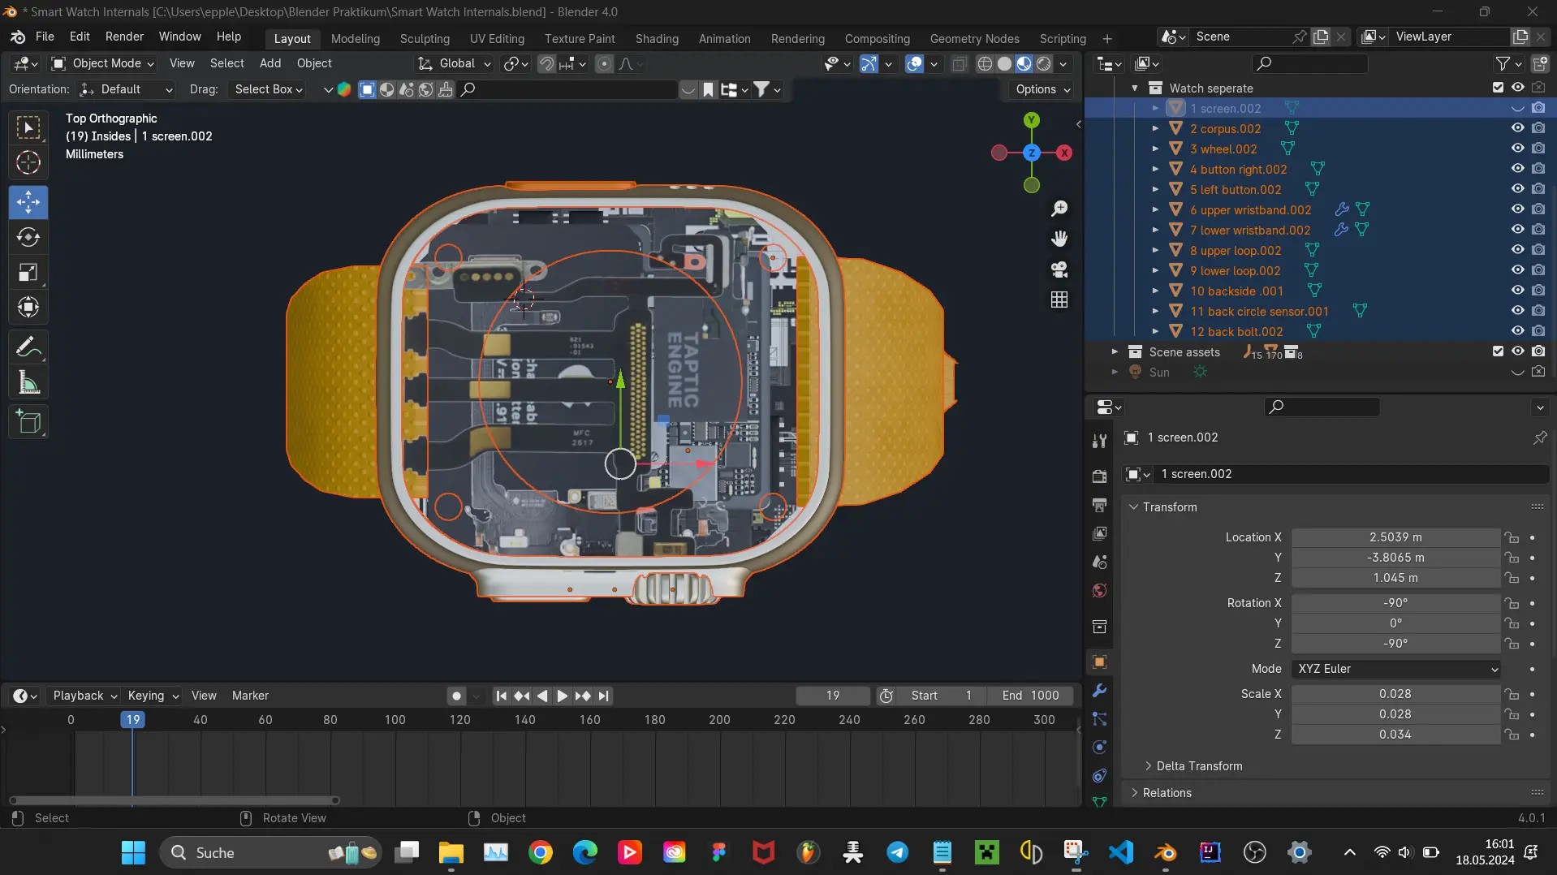Image resolution: width=1557 pixels, height=875 pixels.
Task: Click the X axis on navigation gizmo
Action: pyautogui.click(x=1064, y=153)
